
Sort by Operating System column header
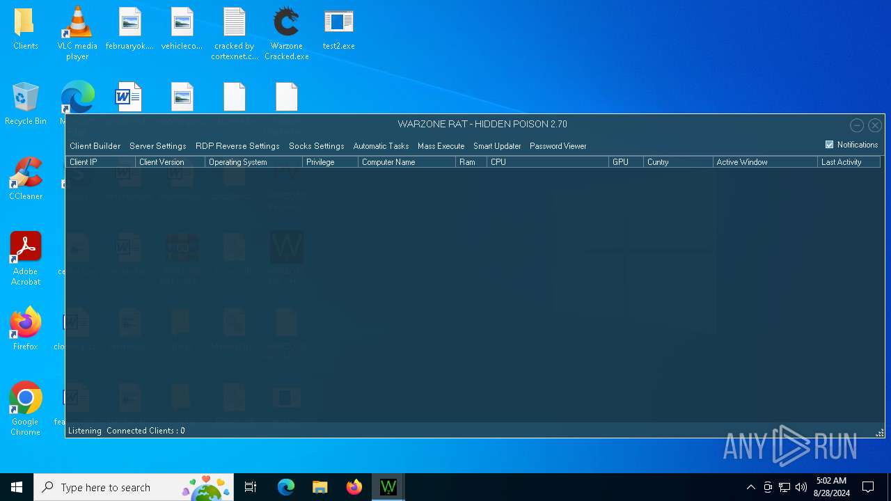254,162
